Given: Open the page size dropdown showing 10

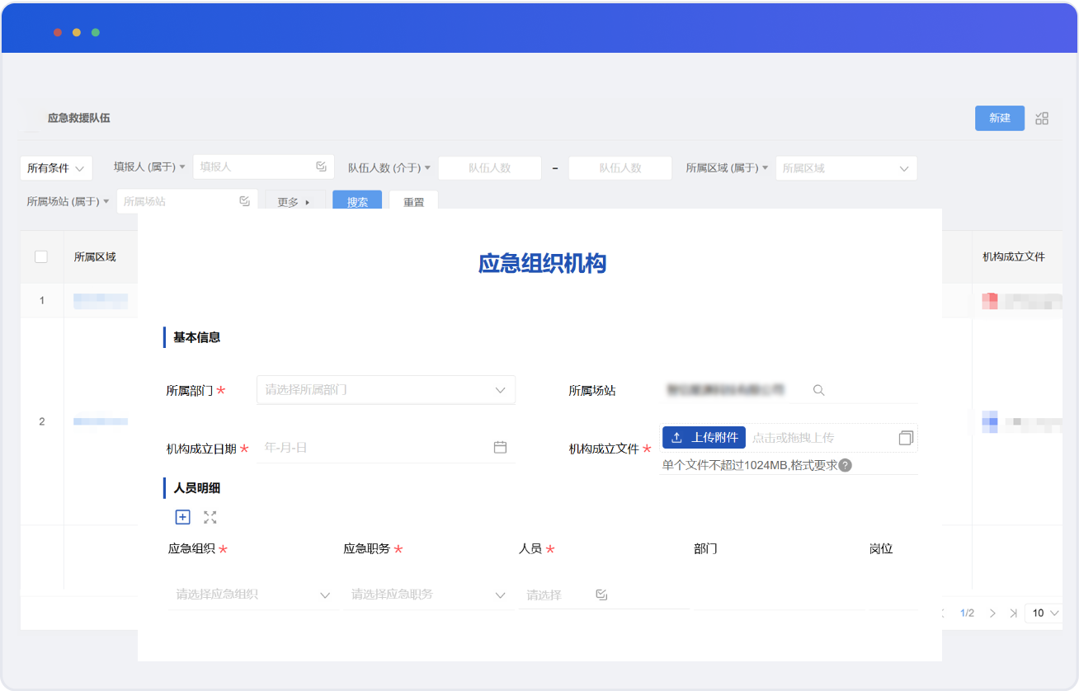Looking at the screenshot, I should pos(1044,613).
